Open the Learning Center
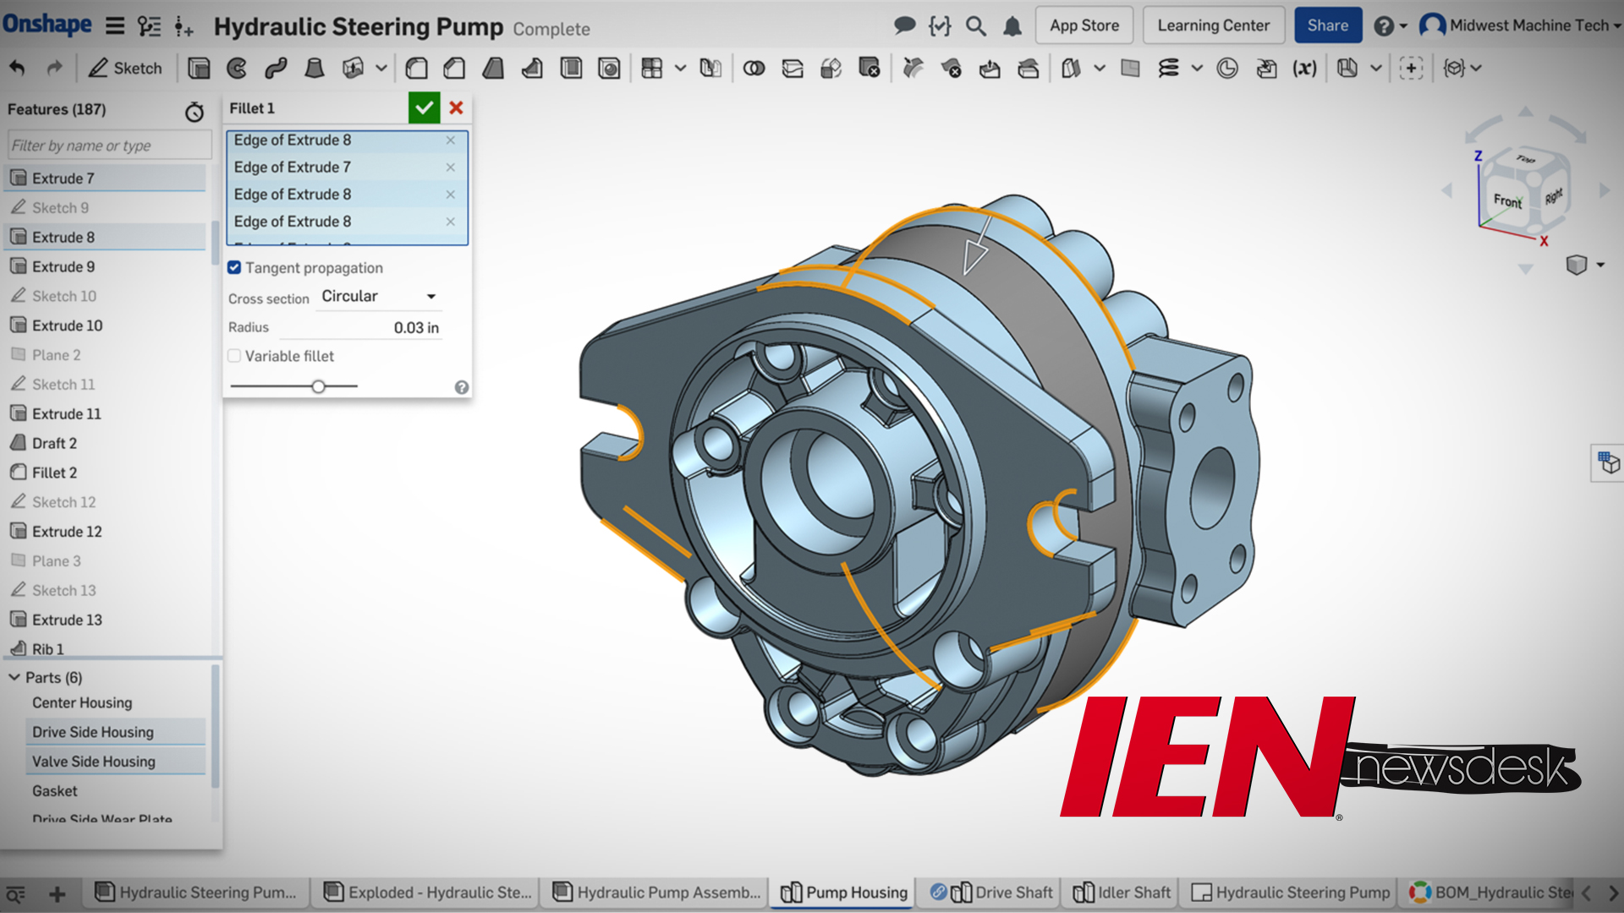 (x=1214, y=25)
